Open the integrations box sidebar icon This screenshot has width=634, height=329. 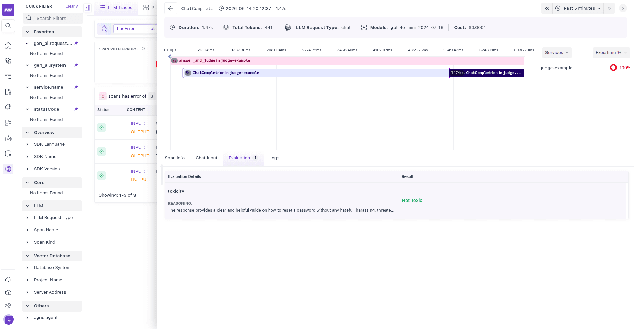click(8, 293)
